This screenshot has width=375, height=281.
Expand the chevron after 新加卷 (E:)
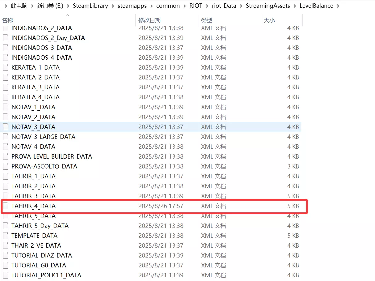click(x=68, y=6)
